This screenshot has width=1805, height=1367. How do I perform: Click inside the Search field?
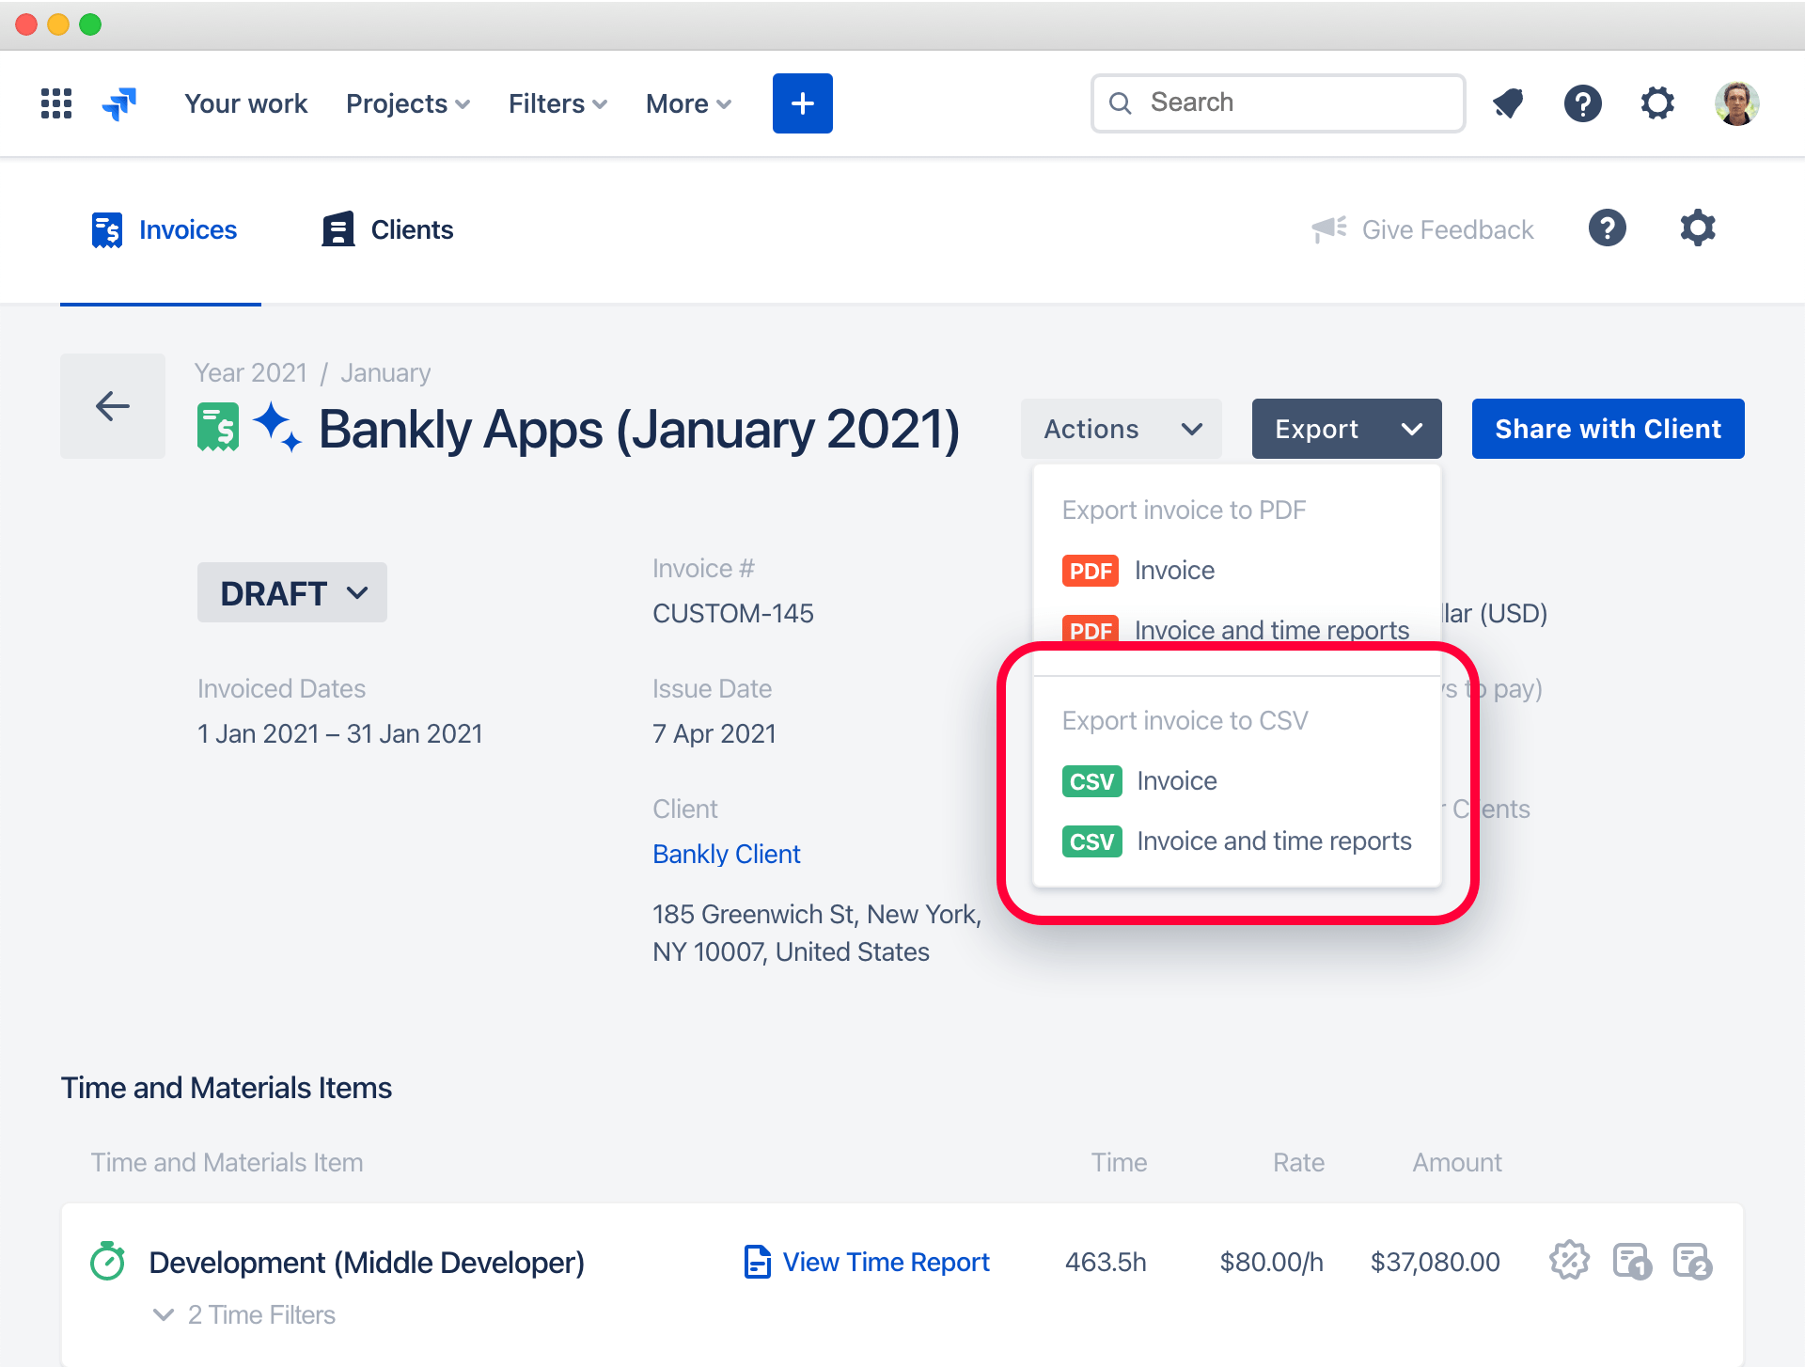tap(1277, 102)
